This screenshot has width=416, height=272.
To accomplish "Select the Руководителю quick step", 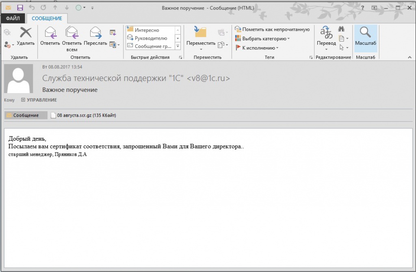I will pyautogui.click(x=150, y=38).
